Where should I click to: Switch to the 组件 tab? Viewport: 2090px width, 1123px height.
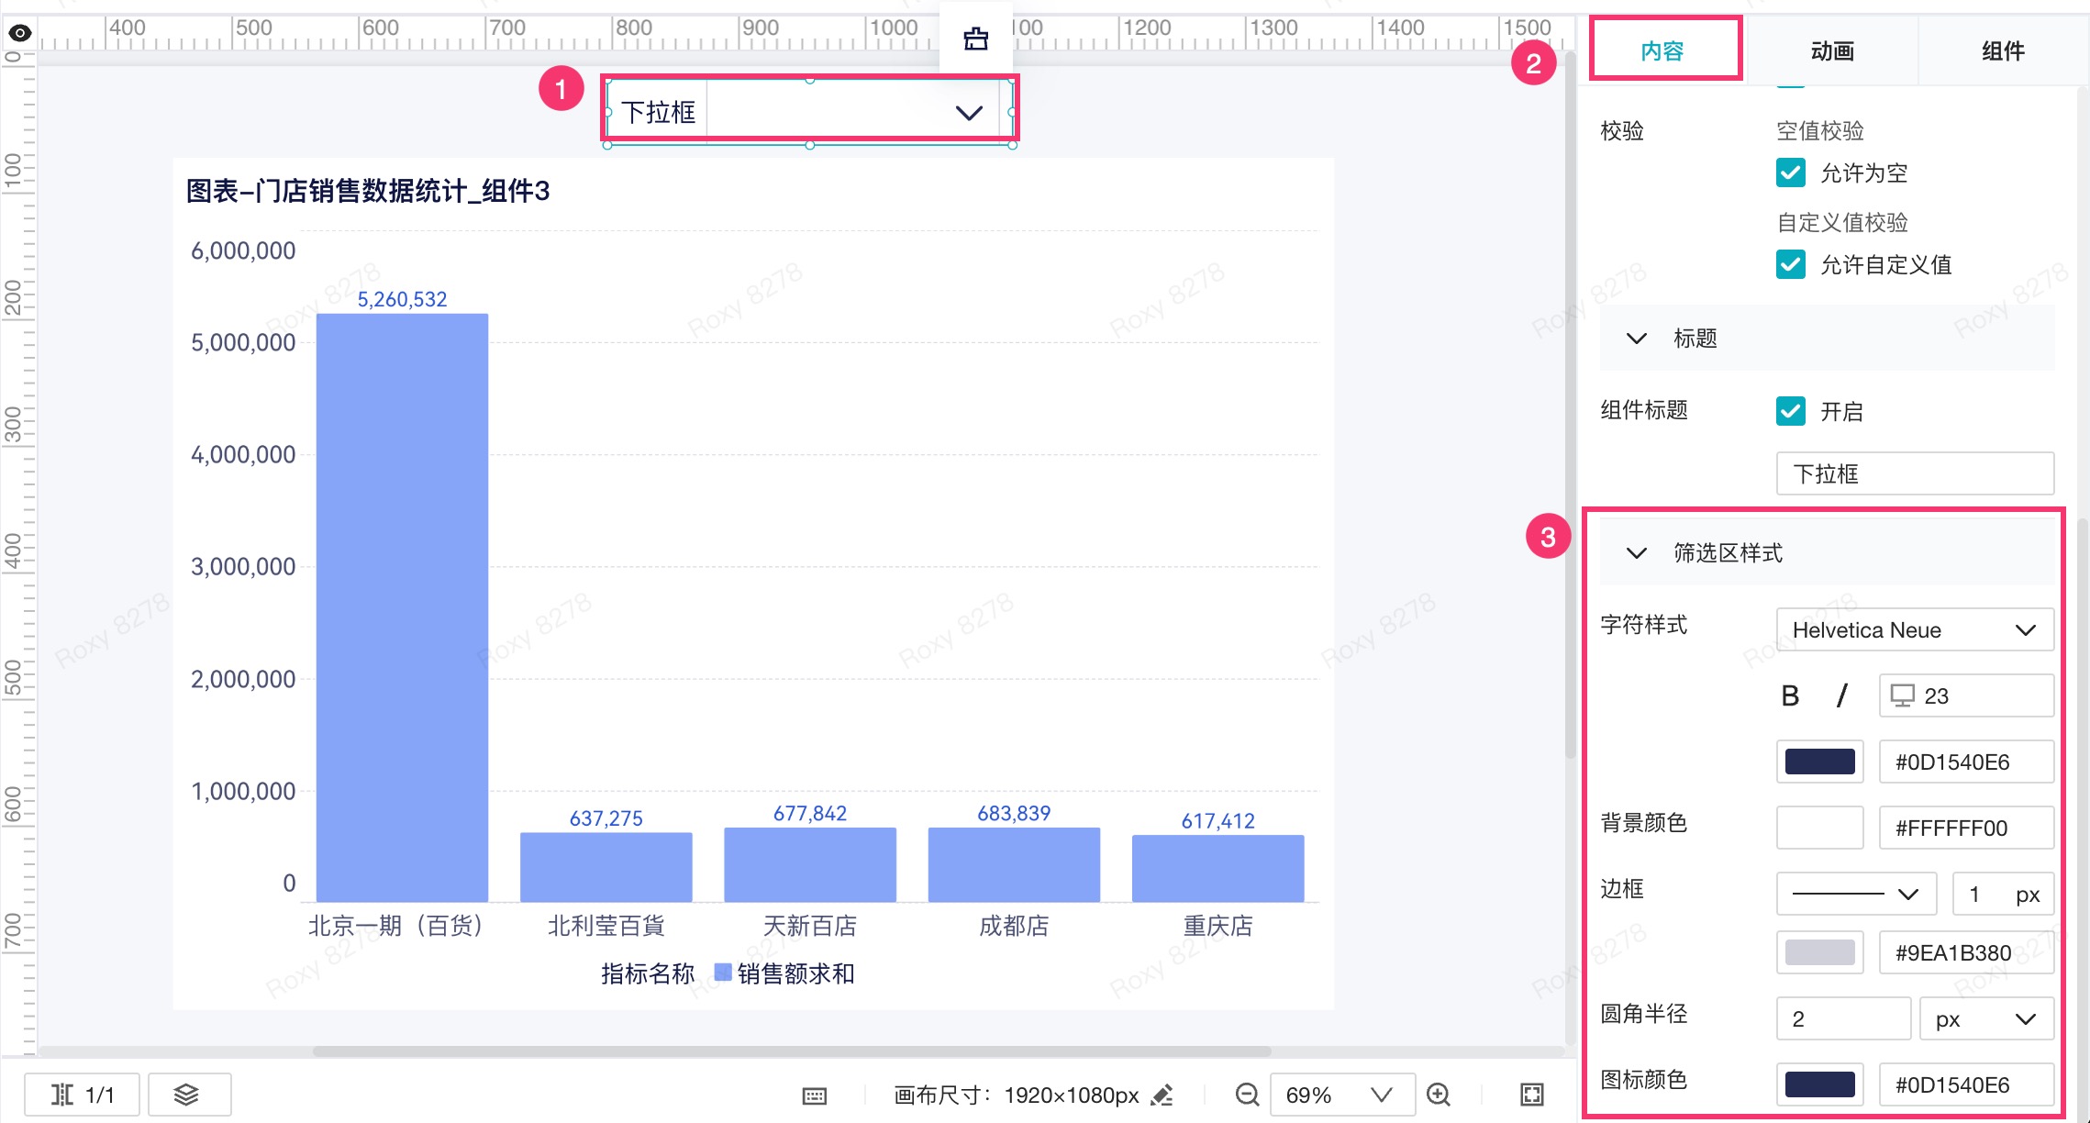pos(2003,51)
